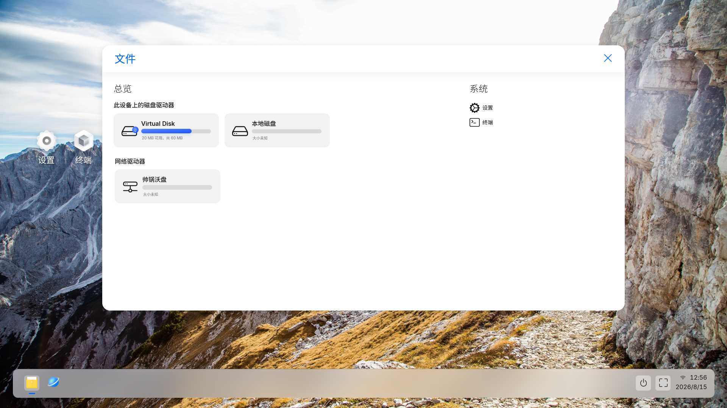Open the Virtual Disk drive icon
727x408 pixels.
(x=129, y=131)
